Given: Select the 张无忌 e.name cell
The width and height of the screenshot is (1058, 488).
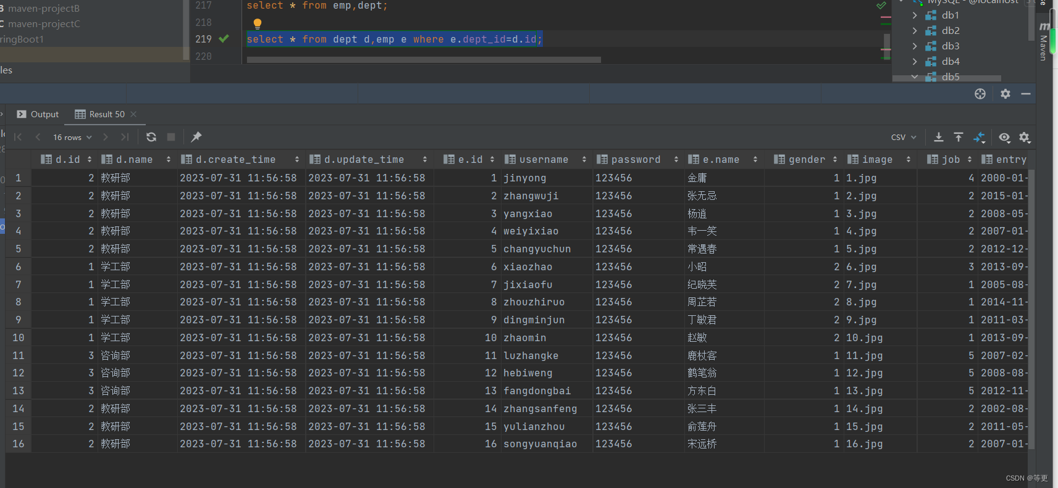Looking at the screenshot, I should click(724, 196).
